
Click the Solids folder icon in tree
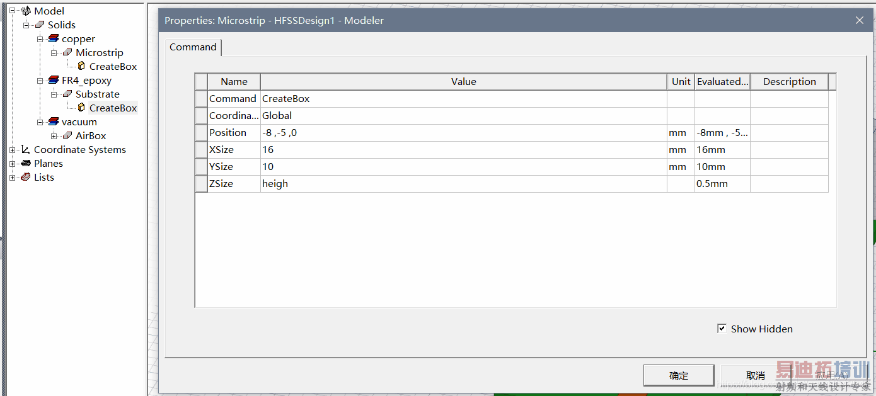[x=40, y=25]
